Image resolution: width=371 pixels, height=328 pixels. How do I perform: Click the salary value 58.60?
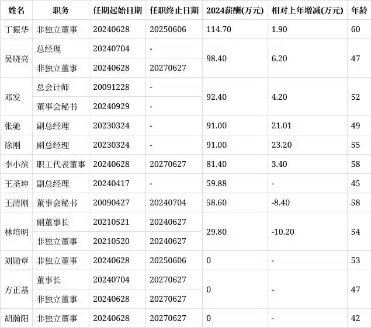point(217,203)
